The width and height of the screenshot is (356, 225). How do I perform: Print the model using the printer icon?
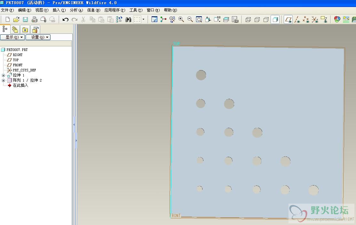pos(34,19)
